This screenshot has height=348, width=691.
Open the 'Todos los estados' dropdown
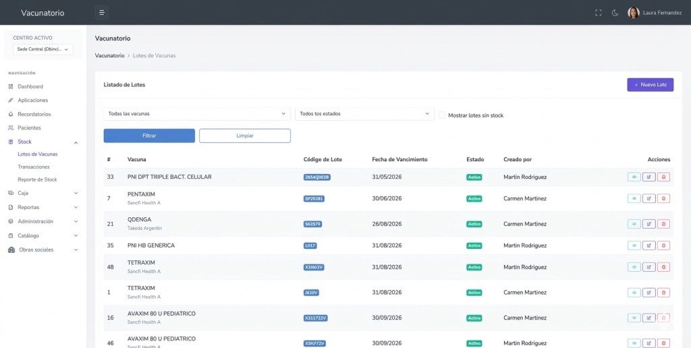(364, 114)
